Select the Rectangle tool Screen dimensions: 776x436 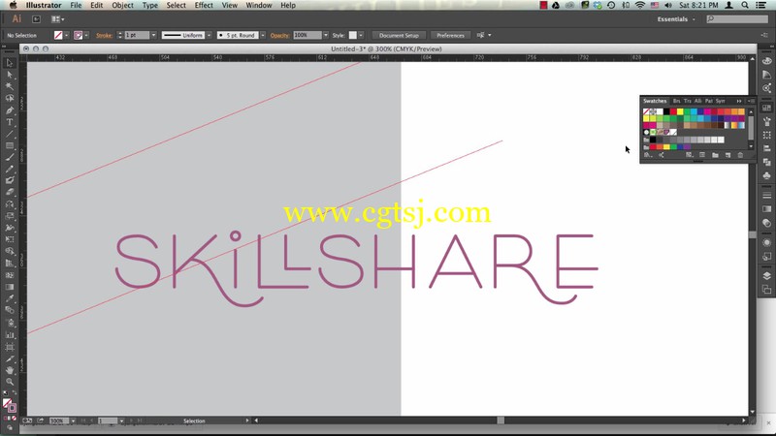click(x=10, y=146)
